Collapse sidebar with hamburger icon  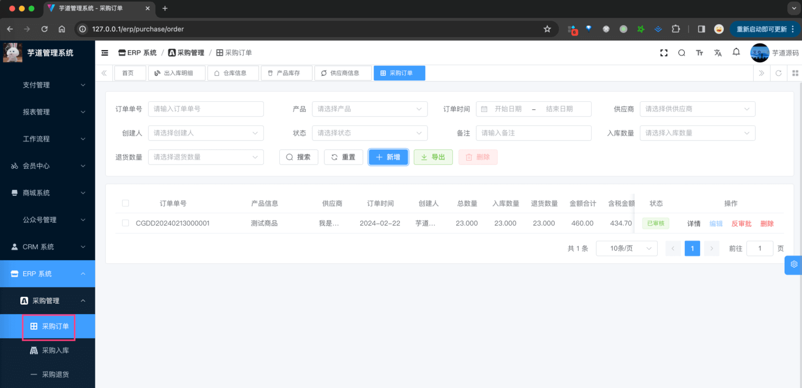(105, 53)
